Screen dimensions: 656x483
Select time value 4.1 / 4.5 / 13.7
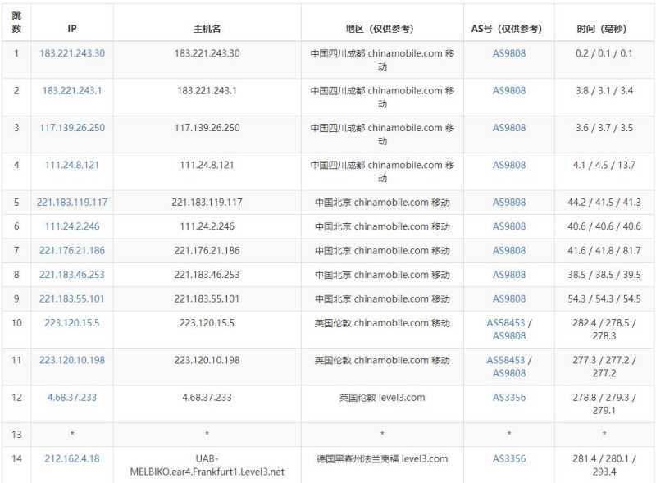[x=604, y=166]
